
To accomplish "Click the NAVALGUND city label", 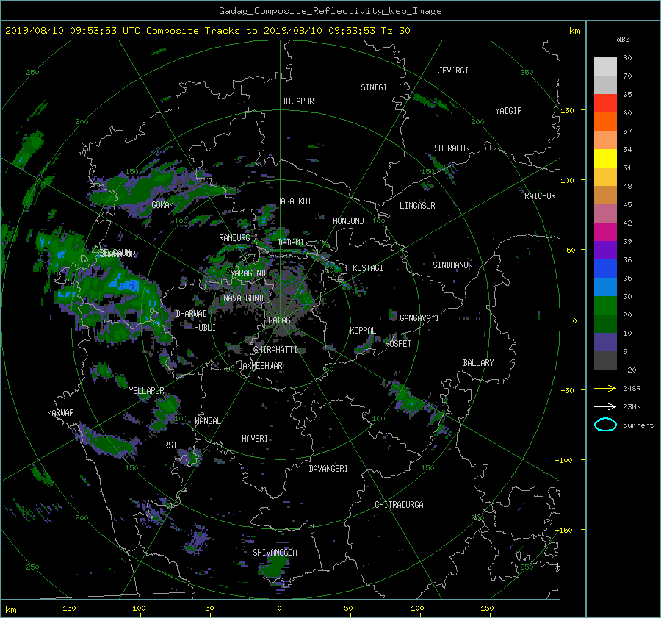I will 243,298.
